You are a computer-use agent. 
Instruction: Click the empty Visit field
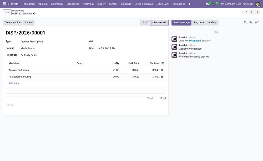click(x=131, y=41)
